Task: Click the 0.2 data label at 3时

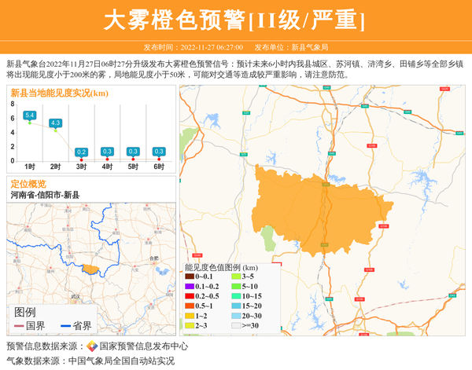Action: click(81, 152)
